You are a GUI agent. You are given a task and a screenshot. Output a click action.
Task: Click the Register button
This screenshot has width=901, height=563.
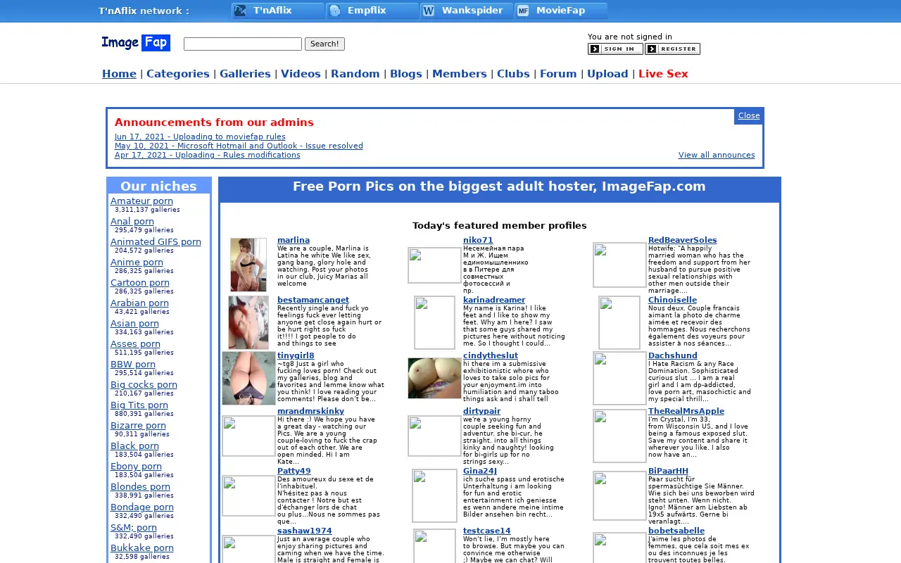click(x=672, y=49)
